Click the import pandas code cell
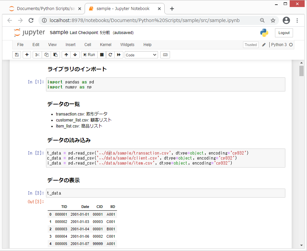Image resolution: width=307 pixels, height=251 pixels. pyautogui.click(x=166, y=84)
